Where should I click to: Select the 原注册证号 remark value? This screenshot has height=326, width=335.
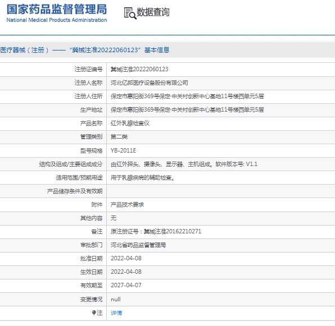click(x=156, y=231)
